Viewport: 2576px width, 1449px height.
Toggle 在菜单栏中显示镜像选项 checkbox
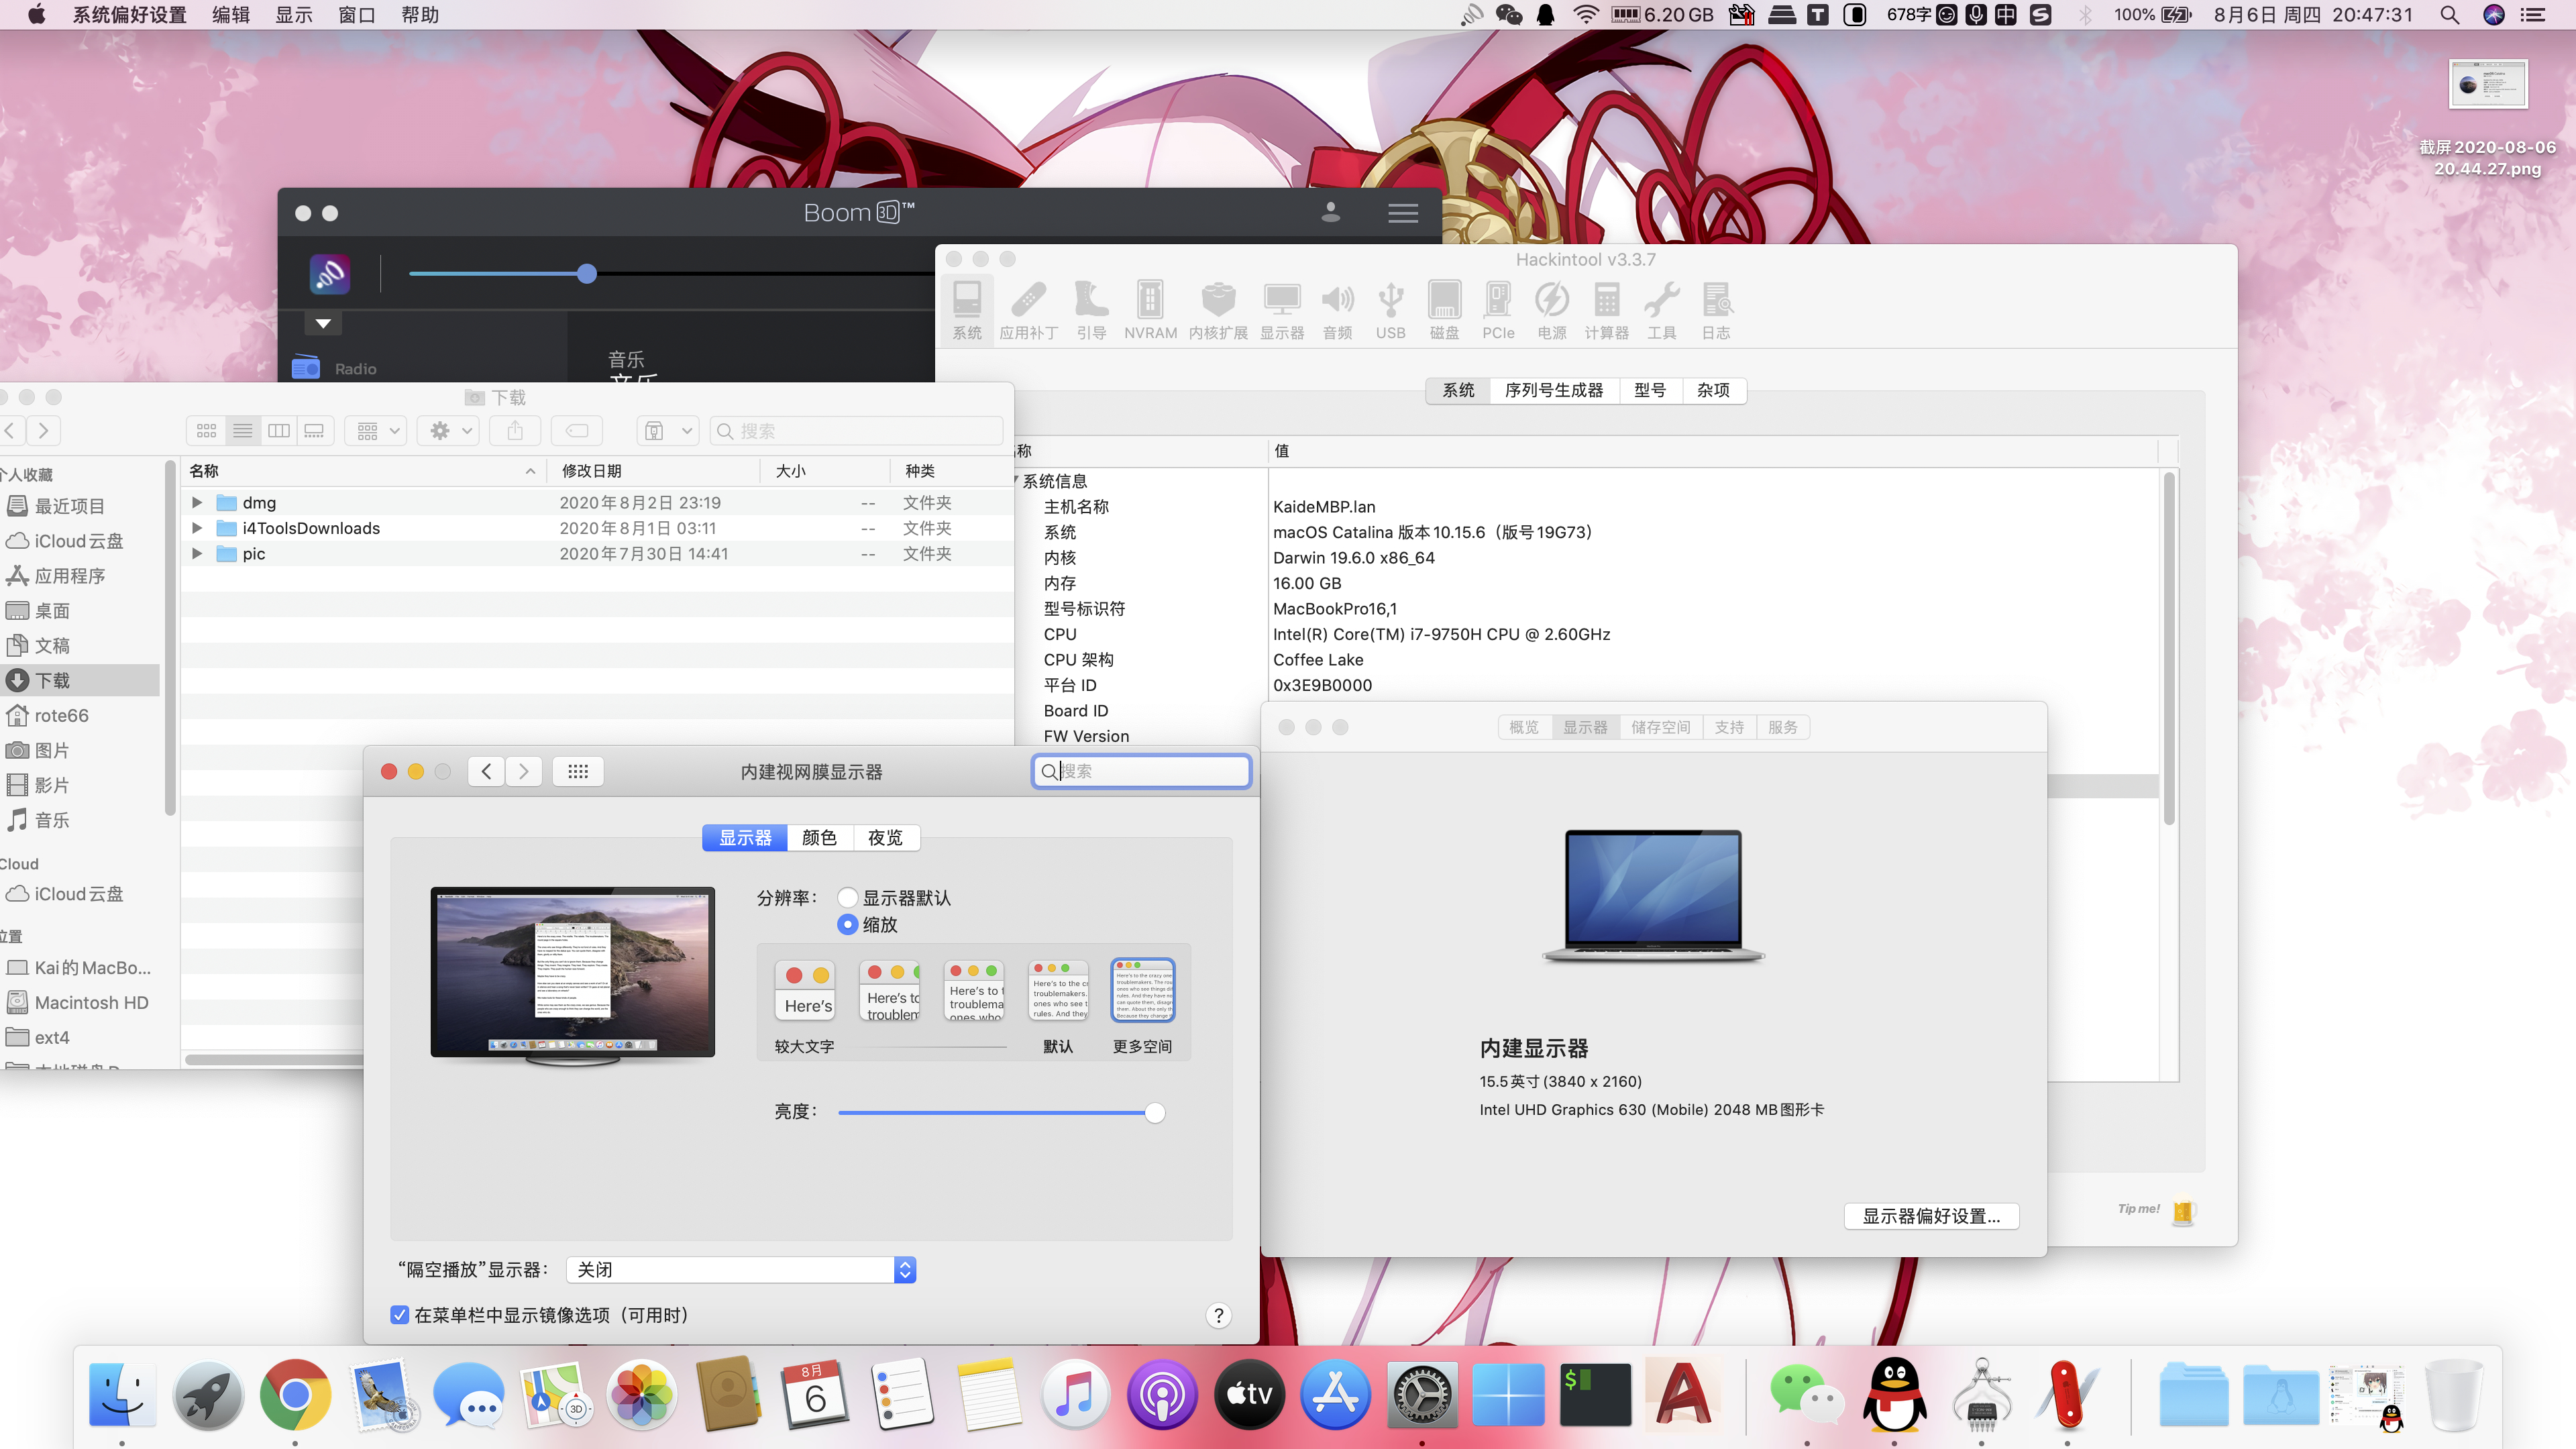(x=400, y=1315)
